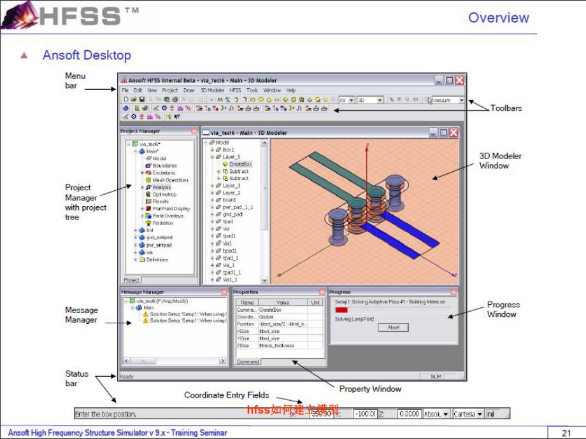Screen dimensions: 586x439
Task: Click the Results icon in project tree
Action: pyautogui.click(x=148, y=201)
